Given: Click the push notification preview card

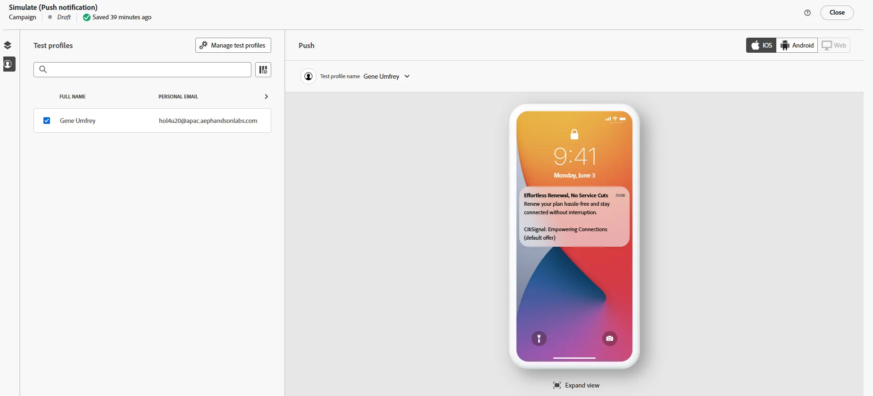Looking at the screenshot, I should (574, 217).
